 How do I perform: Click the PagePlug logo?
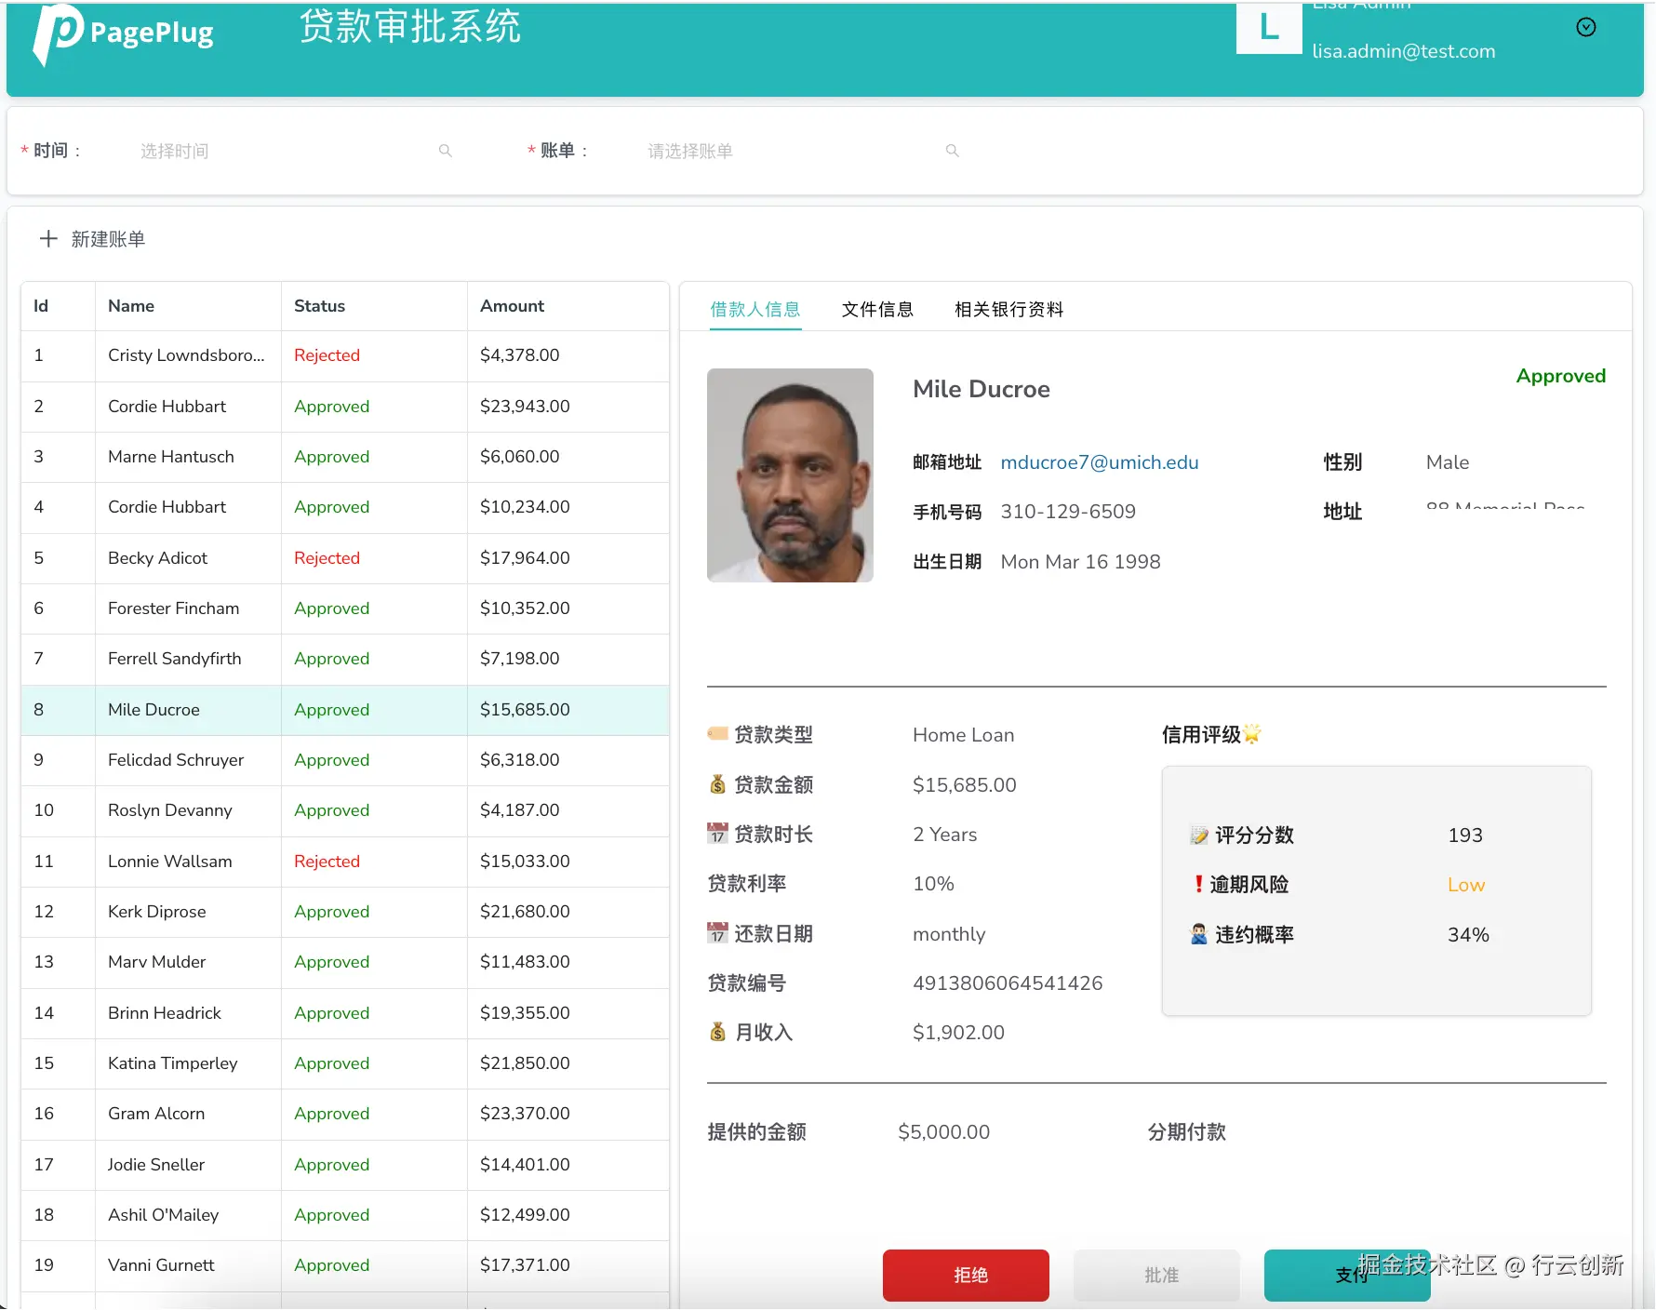click(123, 34)
